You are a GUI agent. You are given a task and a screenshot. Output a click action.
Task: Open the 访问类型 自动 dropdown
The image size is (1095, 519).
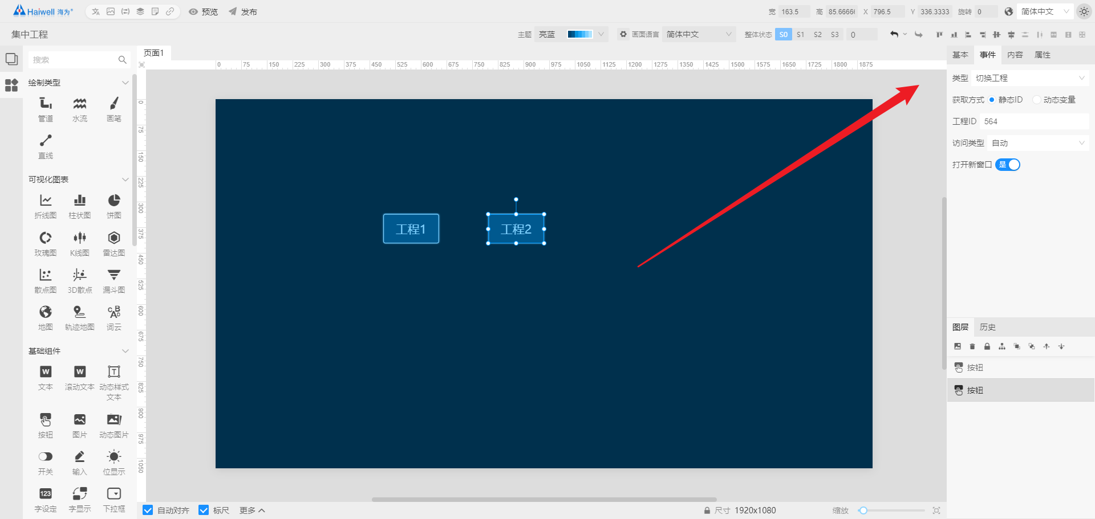pyautogui.click(x=1038, y=143)
